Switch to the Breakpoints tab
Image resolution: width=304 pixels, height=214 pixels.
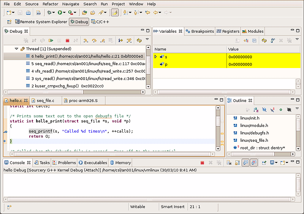click(202, 31)
